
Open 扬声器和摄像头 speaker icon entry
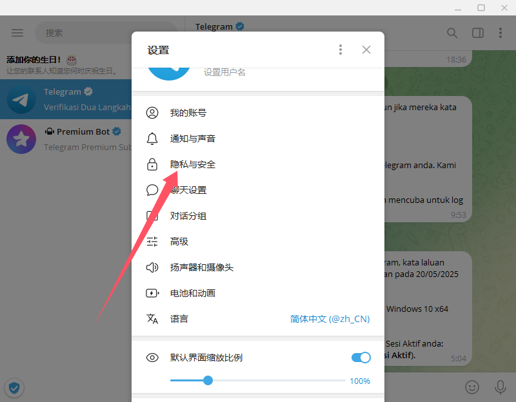(258, 267)
